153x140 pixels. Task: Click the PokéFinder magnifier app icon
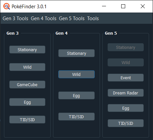coord(7,6)
